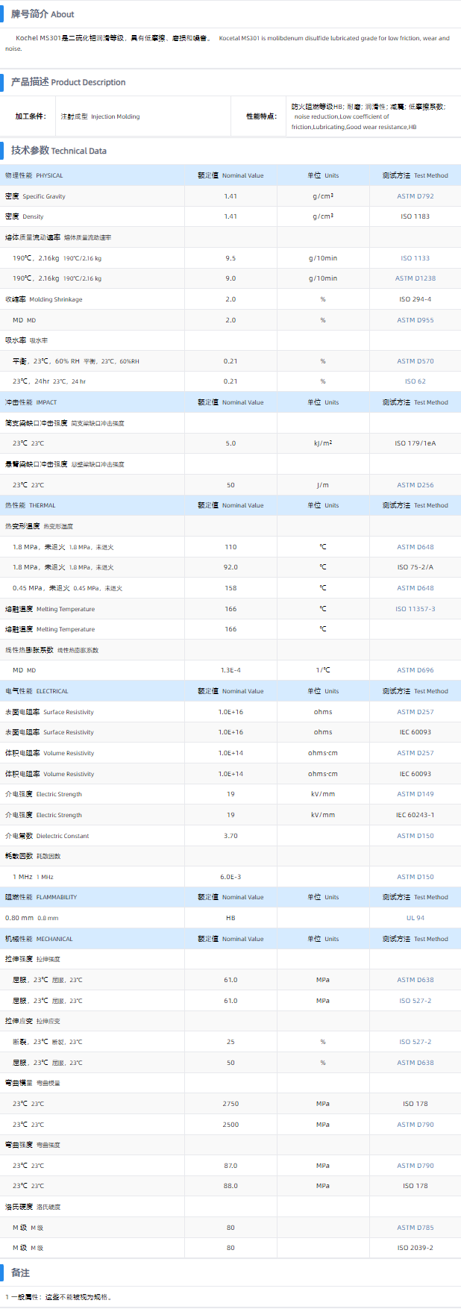Open the ISO 11357-3 melting temperature link
The image size is (461, 1309).
coord(415,609)
